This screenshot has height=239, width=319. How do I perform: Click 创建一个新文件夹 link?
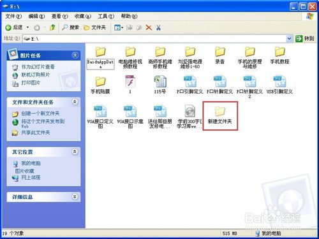pos(40,113)
